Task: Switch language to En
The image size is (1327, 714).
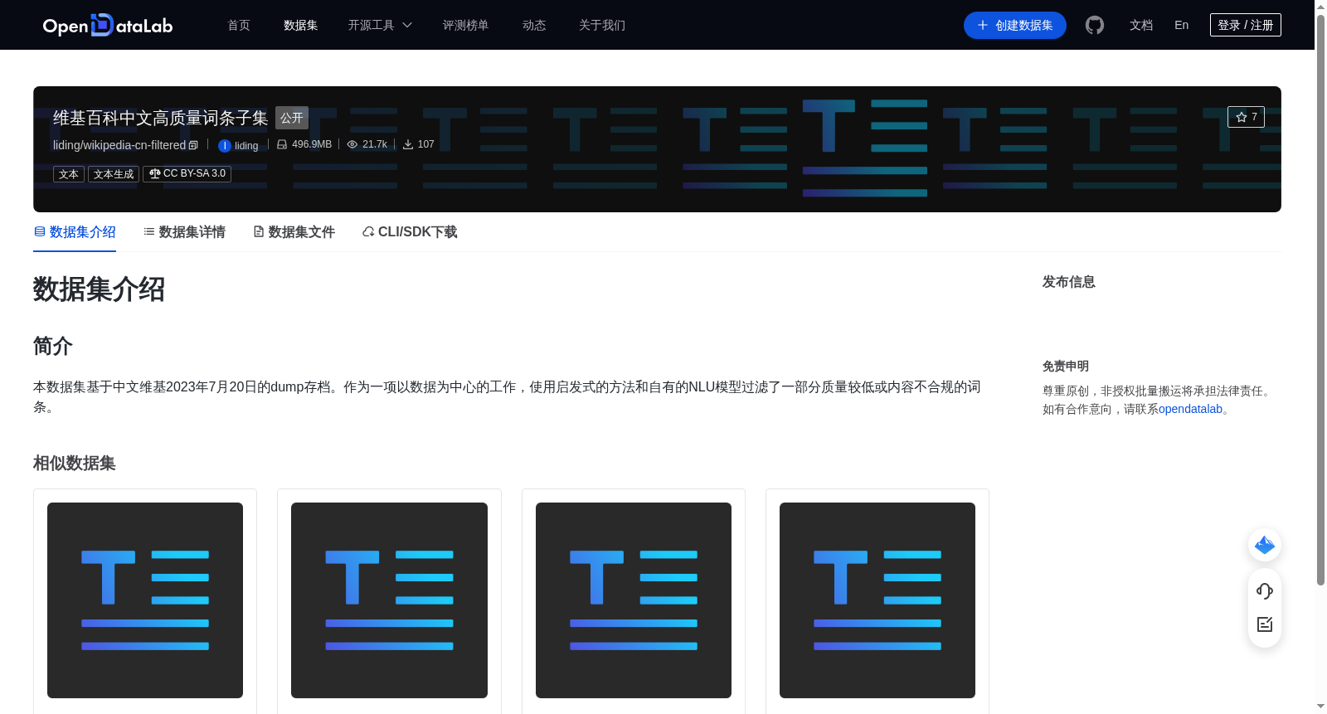Action: coord(1181,25)
